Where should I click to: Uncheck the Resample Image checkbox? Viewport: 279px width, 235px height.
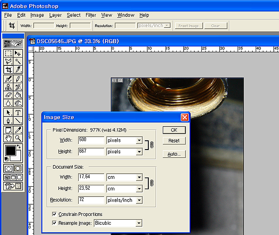[54, 223]
